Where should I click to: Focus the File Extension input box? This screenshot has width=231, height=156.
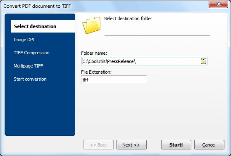coord(114,80)
